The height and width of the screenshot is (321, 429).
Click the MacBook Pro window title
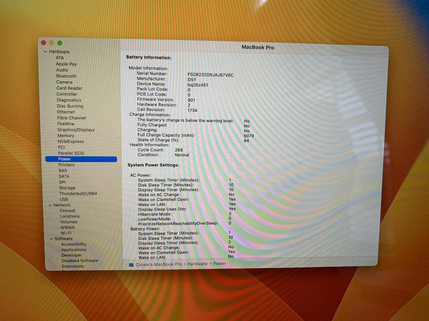(258, 47)
